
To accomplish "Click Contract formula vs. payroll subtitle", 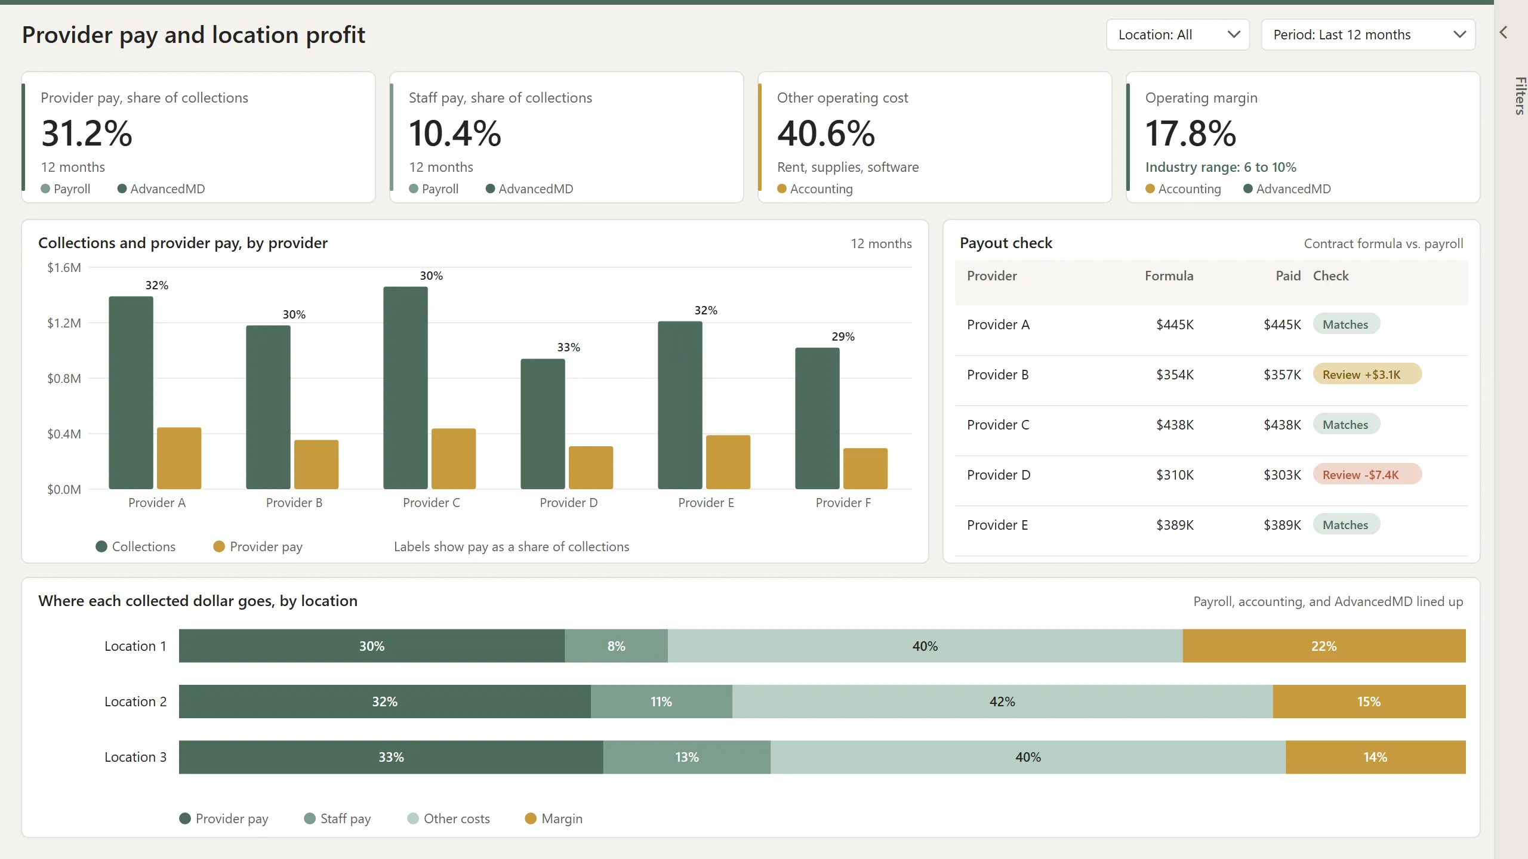I will point(1384,243).
